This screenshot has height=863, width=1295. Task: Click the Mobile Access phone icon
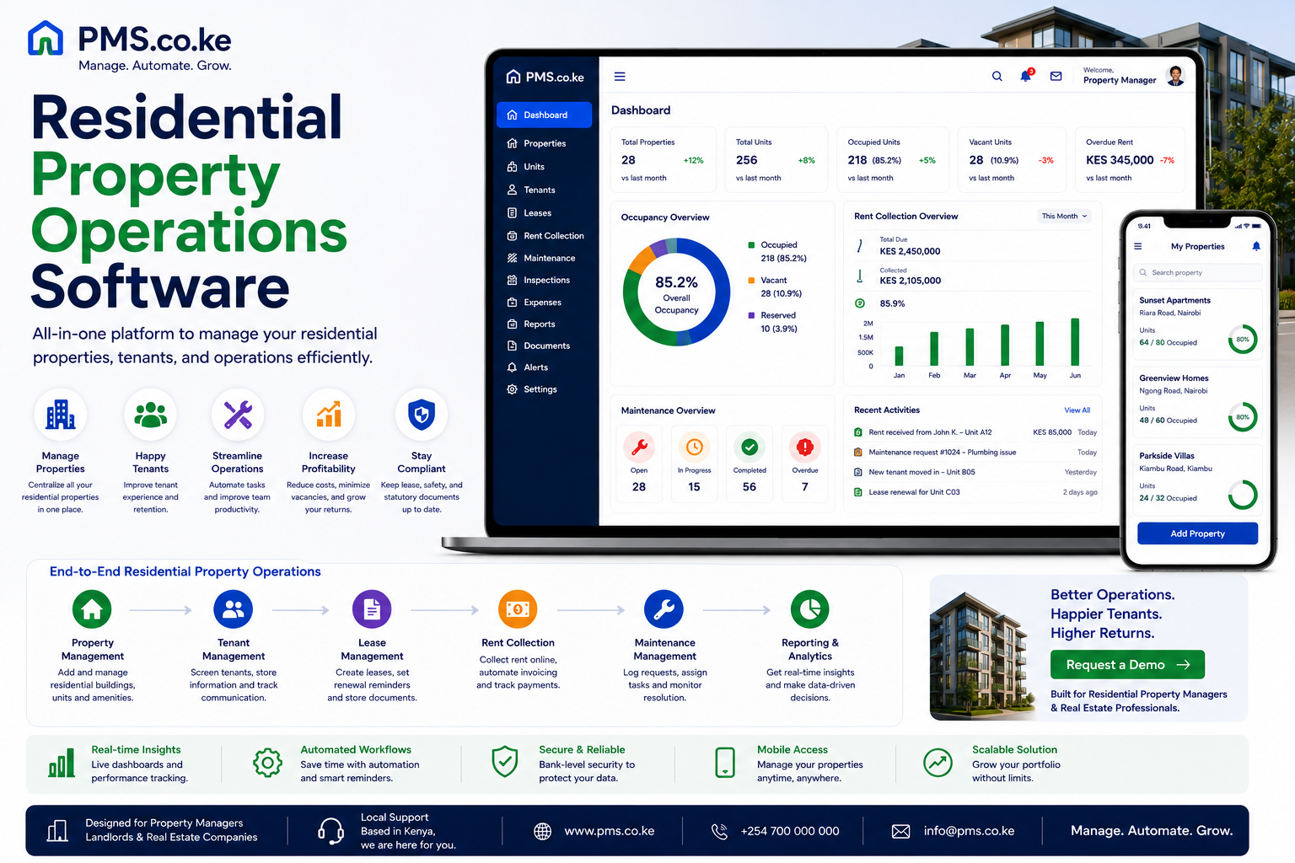tap(725, 762)
